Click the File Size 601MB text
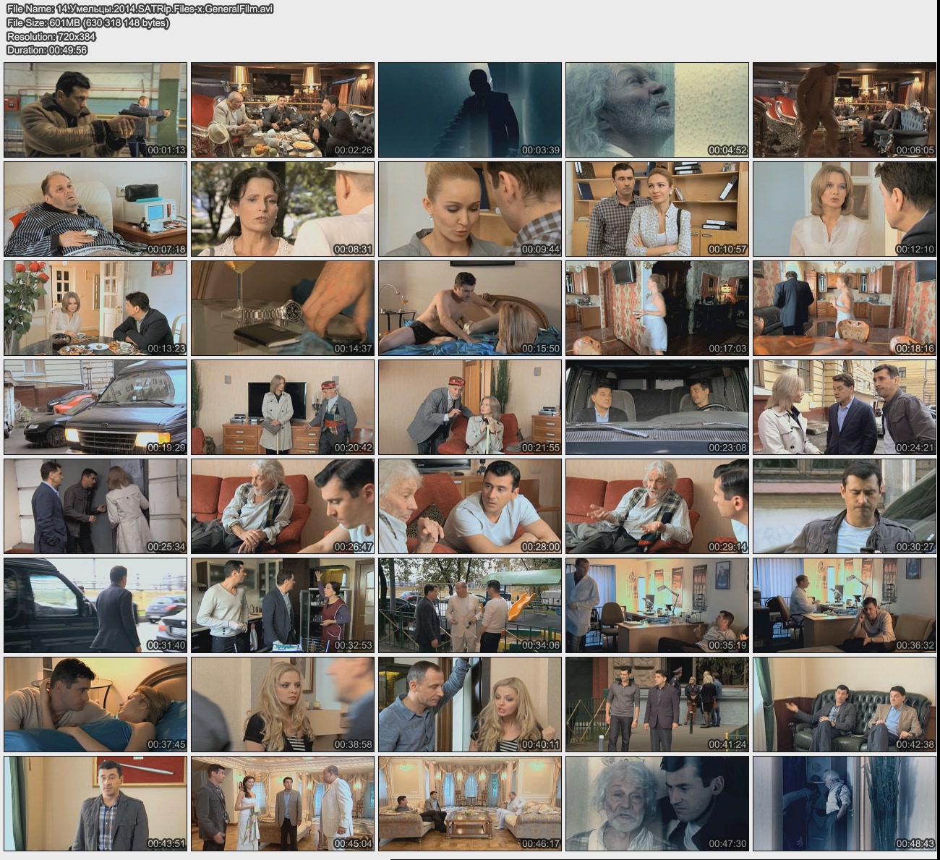 point(88,22)
